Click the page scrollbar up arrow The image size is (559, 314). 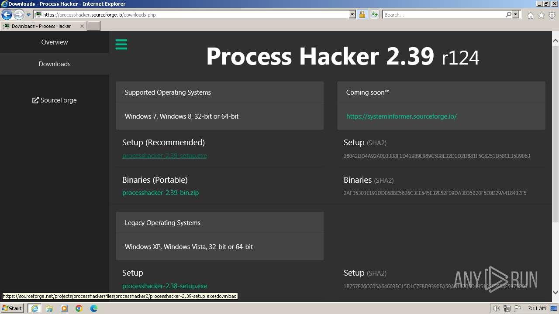556,41
